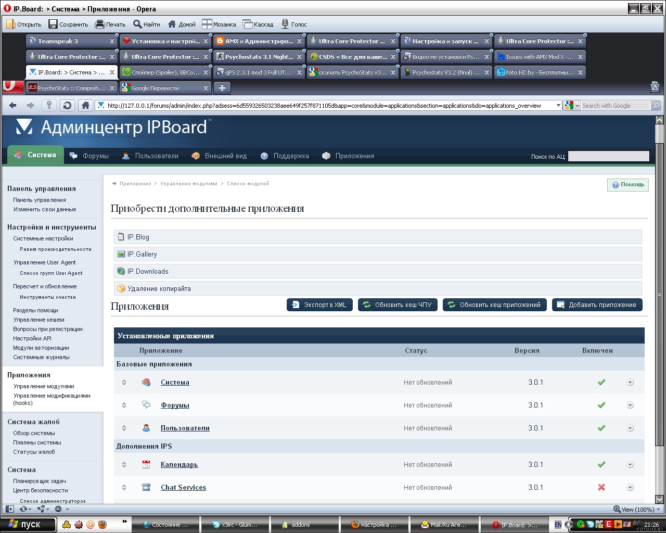This screenshot has width=666, height=533.
Task: Click the closed tabs trash icon
Action: tap(655, 87)
